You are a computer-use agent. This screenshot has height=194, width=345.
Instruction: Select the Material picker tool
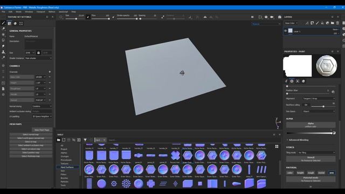click(3, 58)
